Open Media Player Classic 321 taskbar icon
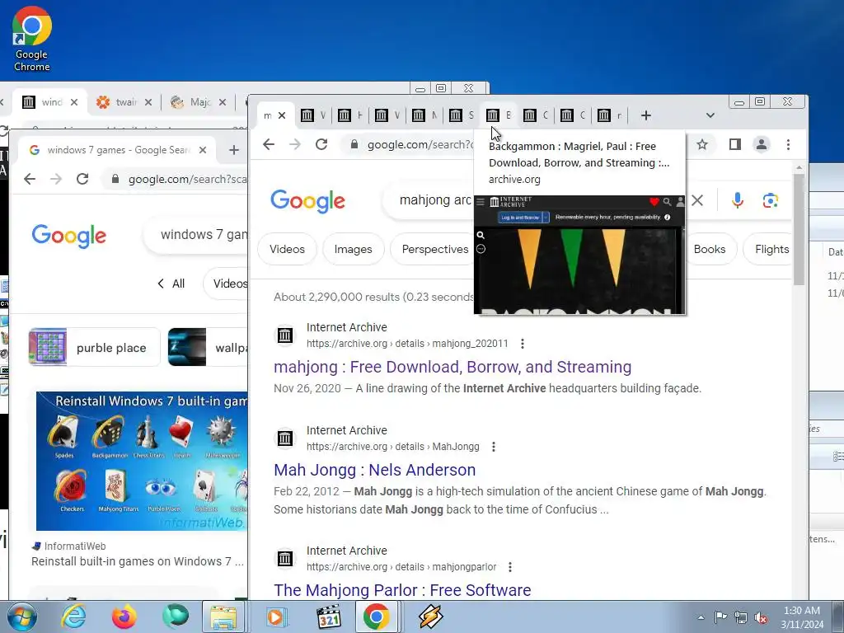Image resolution: width=844 pixels, height=633 pixels. click(329, 617)
